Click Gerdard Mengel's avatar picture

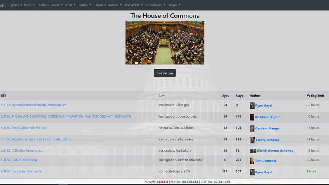[252, 129]
